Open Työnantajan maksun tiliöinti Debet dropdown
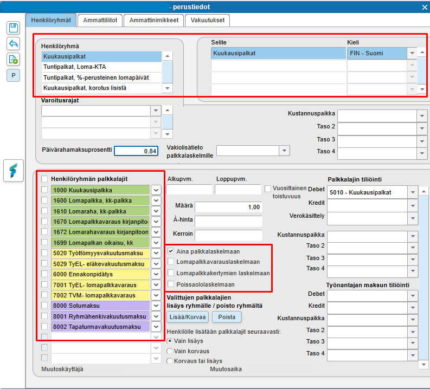The height and width of the screenshot is (389, 430). click(413, 296)
